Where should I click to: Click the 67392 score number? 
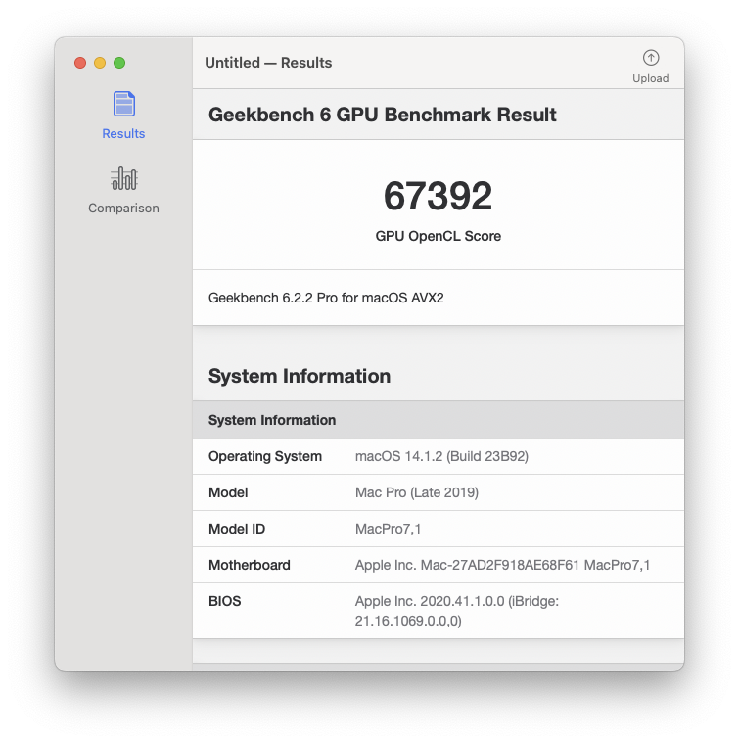[x=439, y=196]
